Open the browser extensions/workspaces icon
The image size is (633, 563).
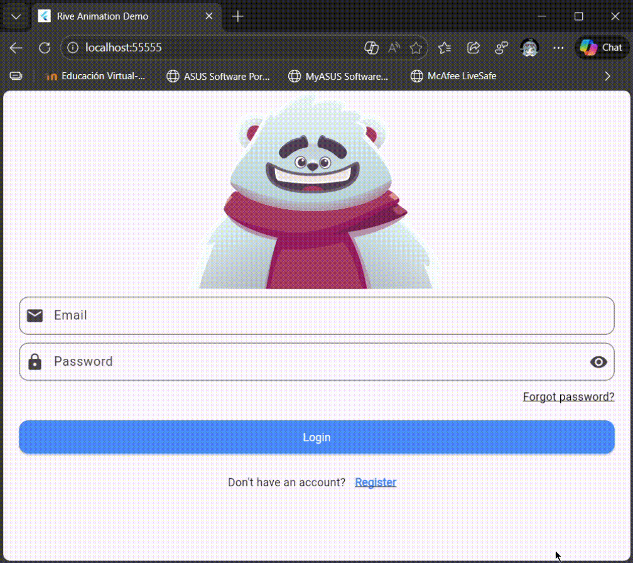pyautogui.click(x=501, y=48)
